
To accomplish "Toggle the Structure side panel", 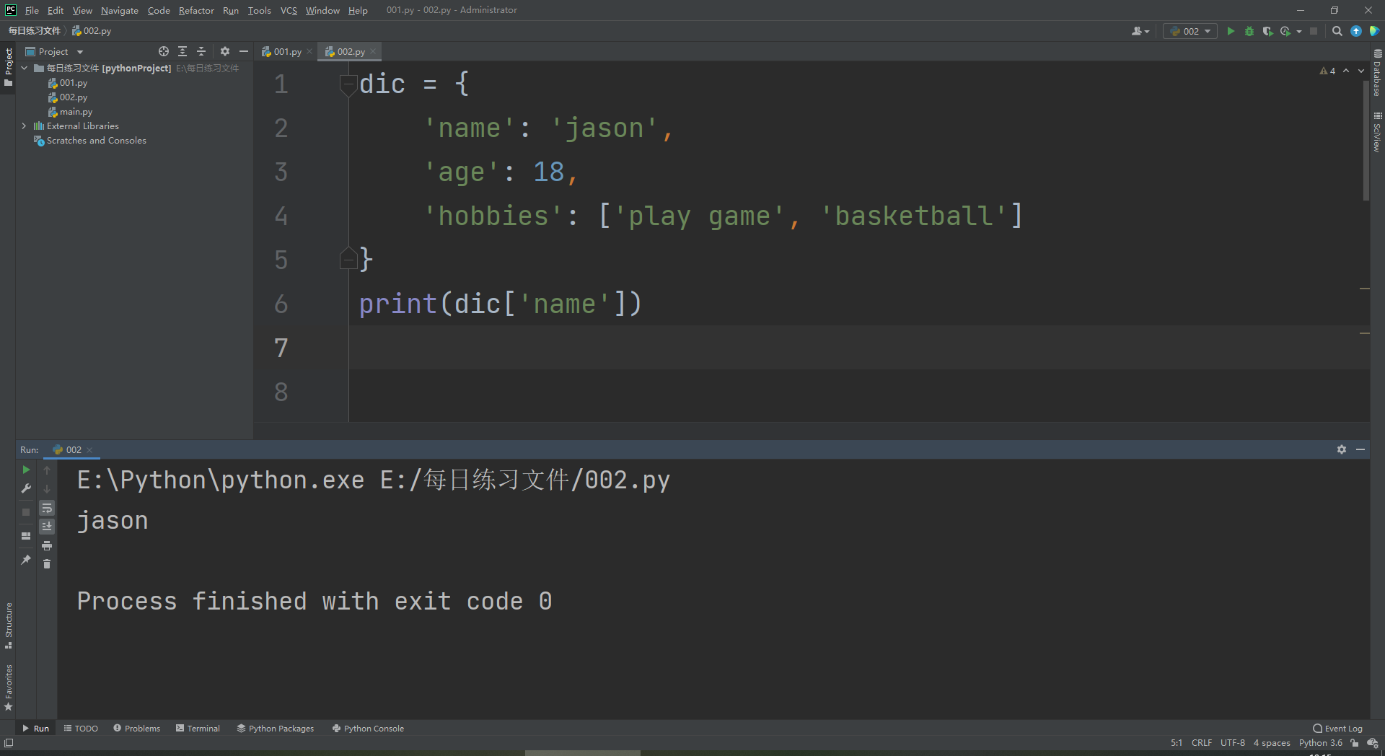I will (9, 625).
